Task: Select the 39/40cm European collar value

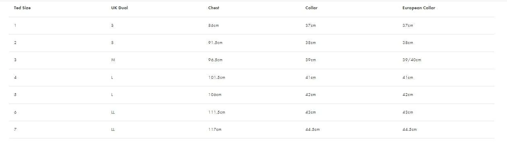Action: pyautogui.click(x=412, y=60)
